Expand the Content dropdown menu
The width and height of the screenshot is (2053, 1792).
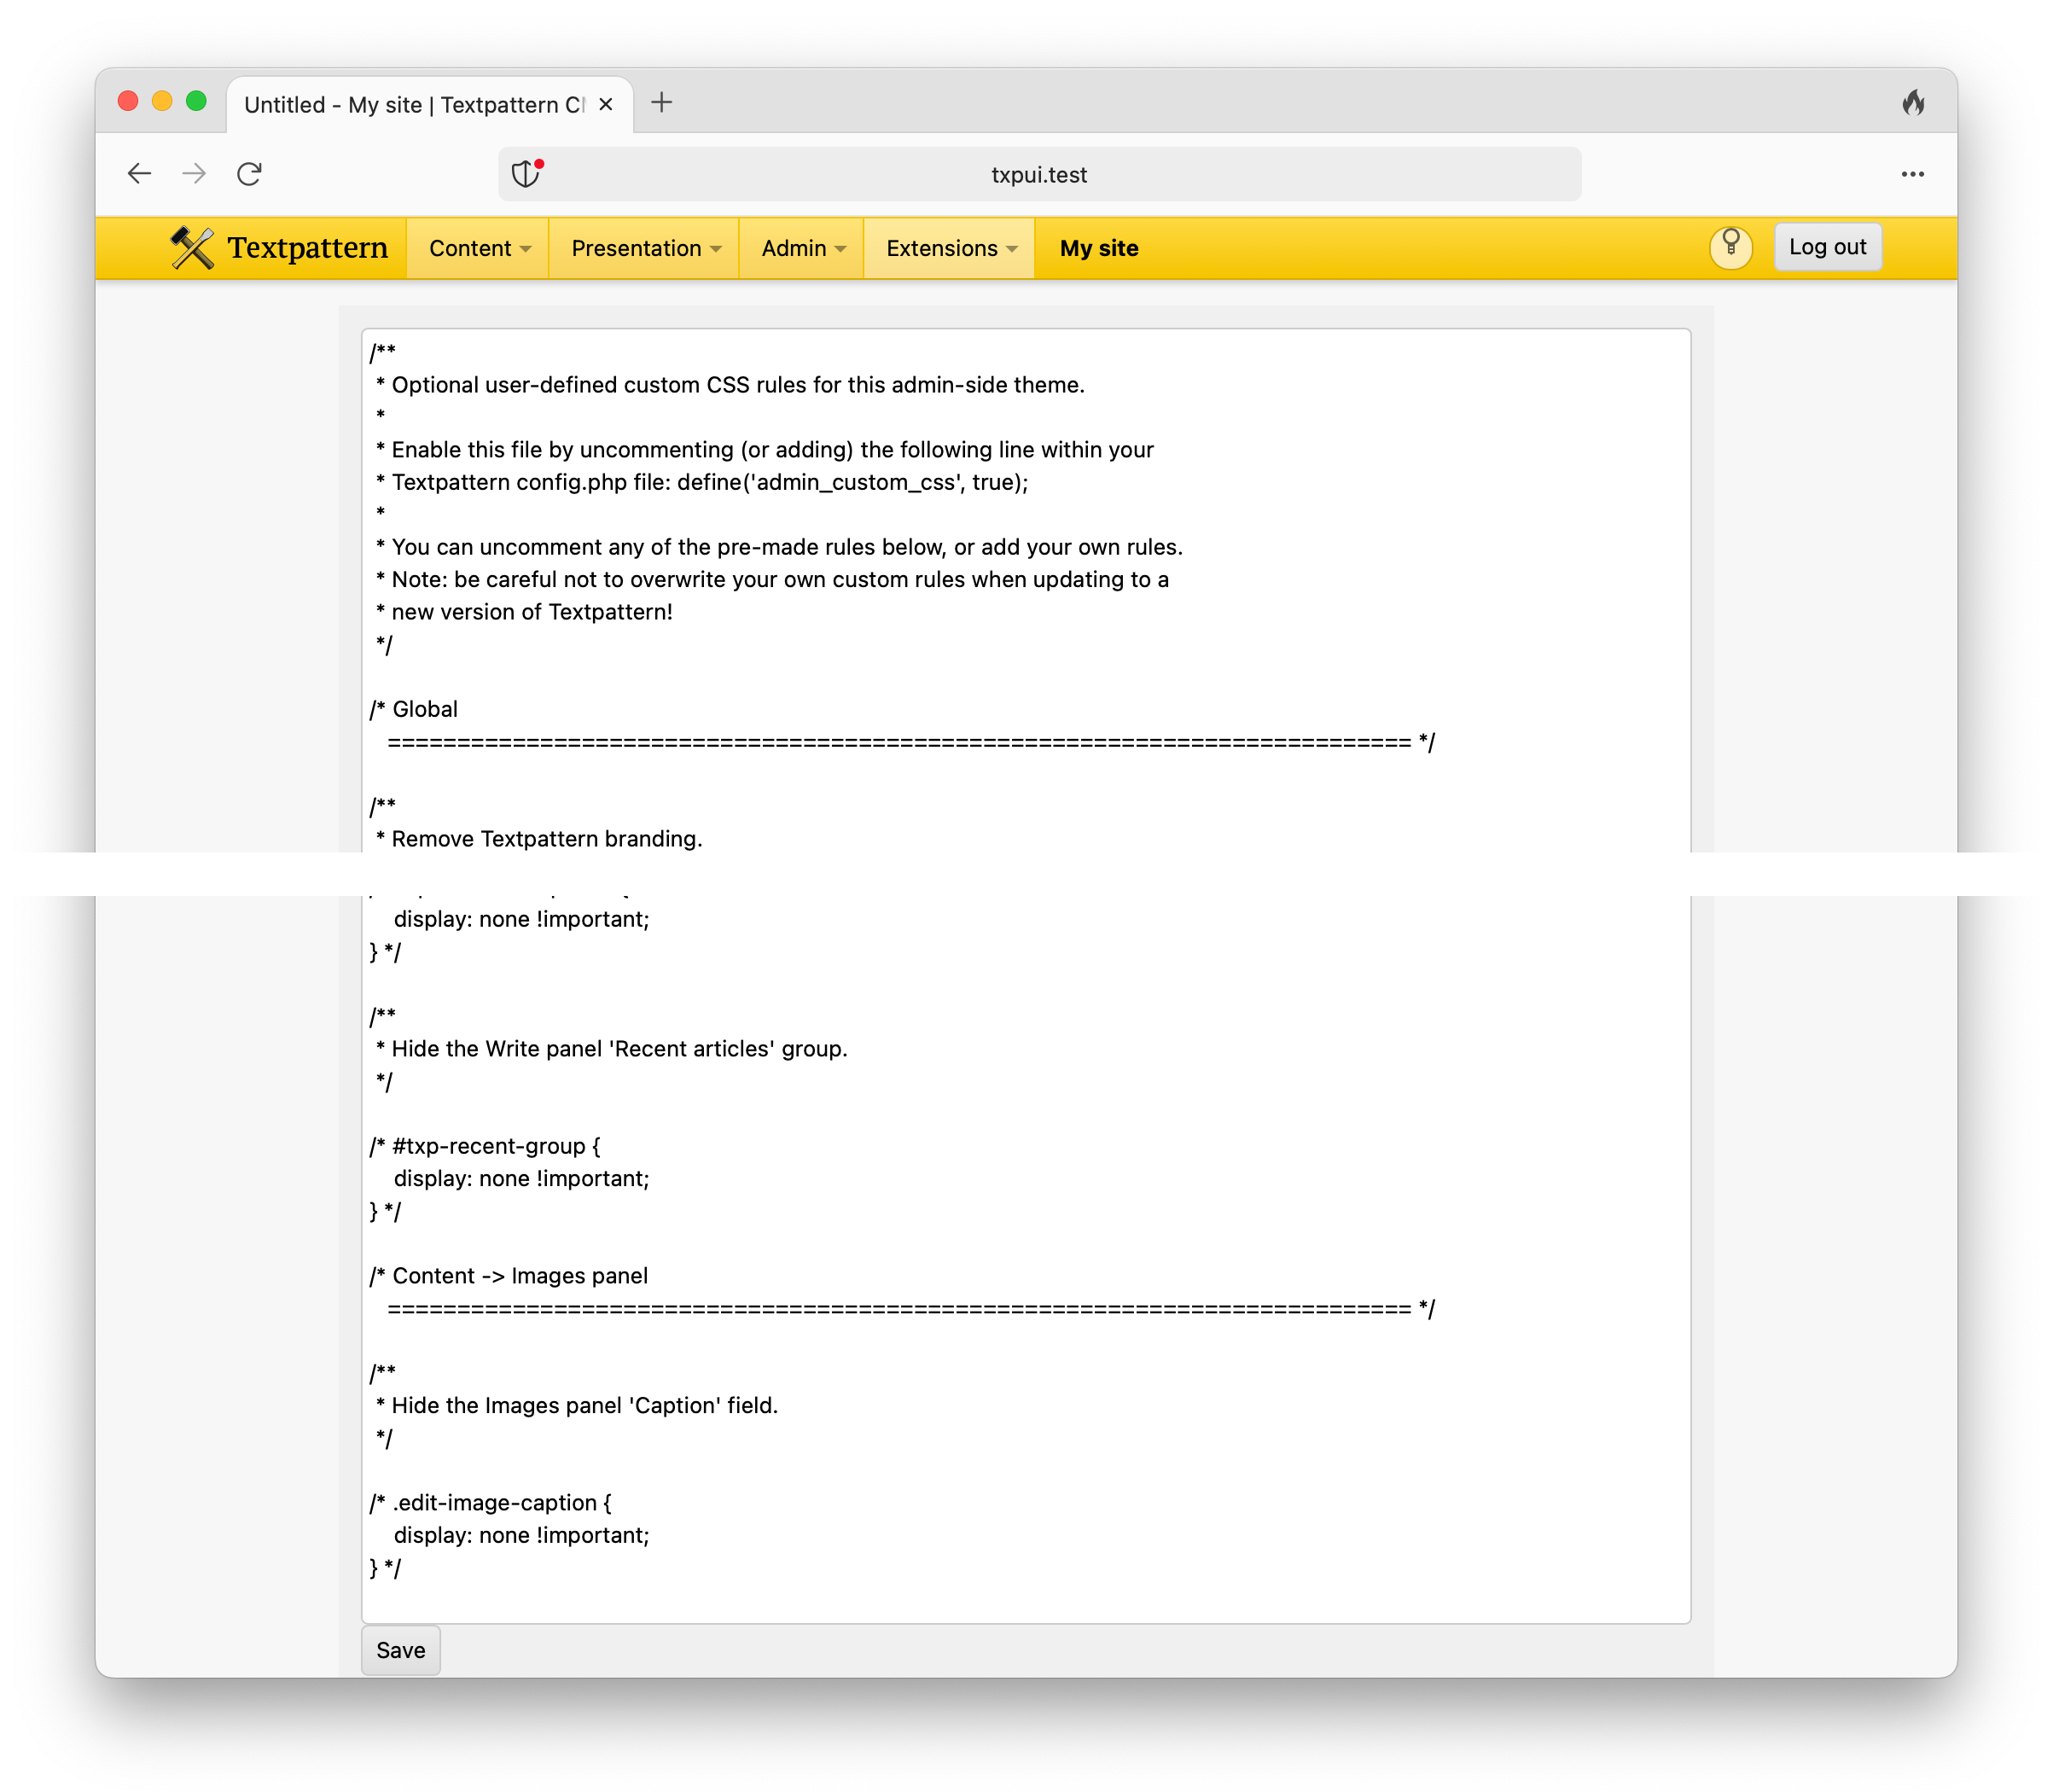479,248
